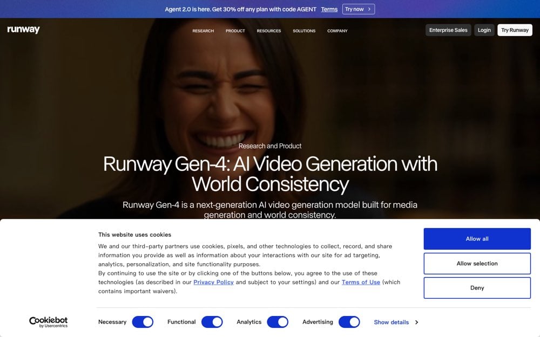The height and width of the screenshot is (337, 540).
Task: Click the Runway Gen-4 headline text
Action: click(x=270, y=174)
